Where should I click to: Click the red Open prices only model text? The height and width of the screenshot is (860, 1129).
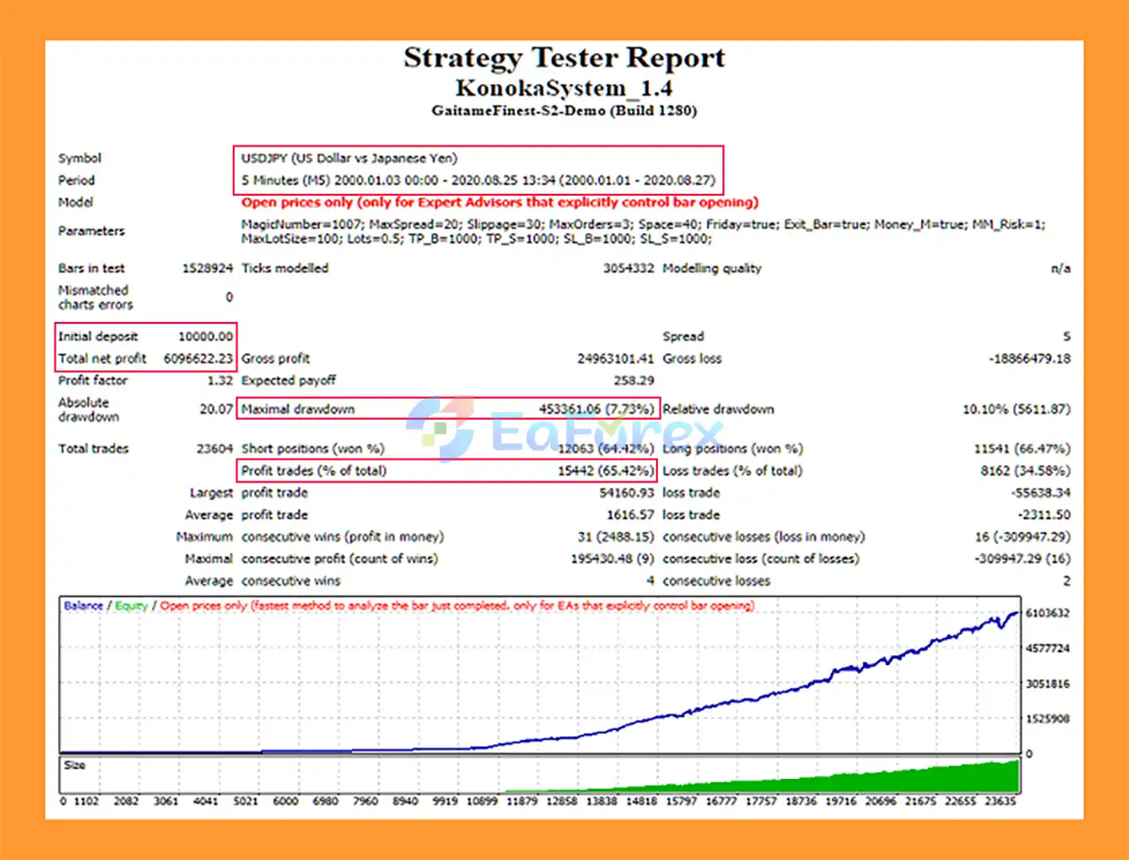499,202
